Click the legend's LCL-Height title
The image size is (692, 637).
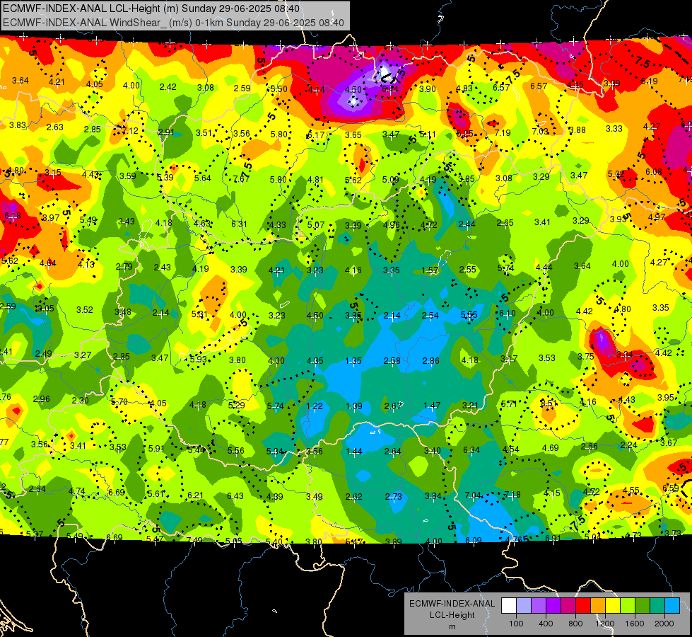(x=452, y=615)
